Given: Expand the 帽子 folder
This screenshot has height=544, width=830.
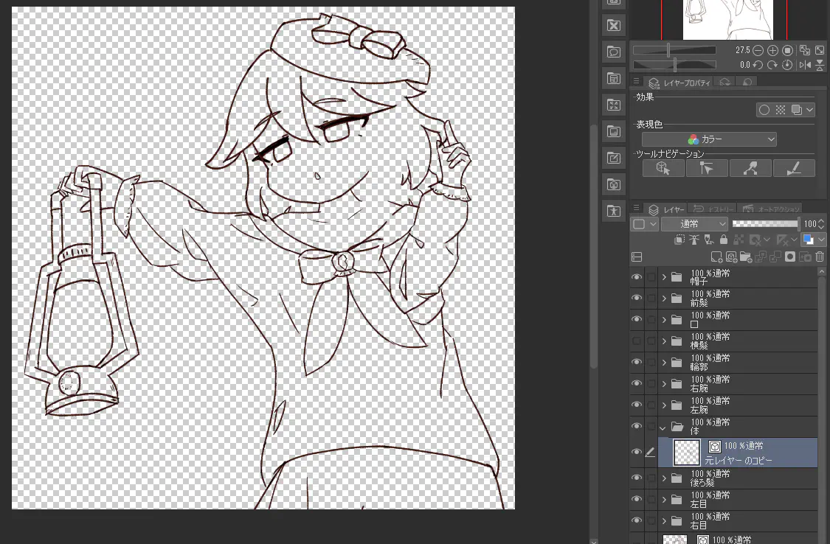Looking at the screenshot, I should point(664,277).
